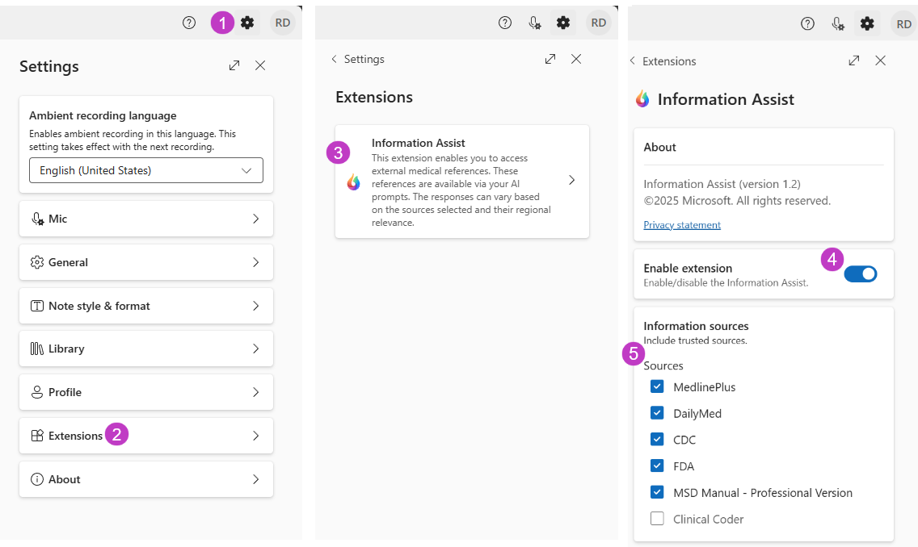918x547 pixels.
Task: Check the Clinical Coder source
Action: 657,519
